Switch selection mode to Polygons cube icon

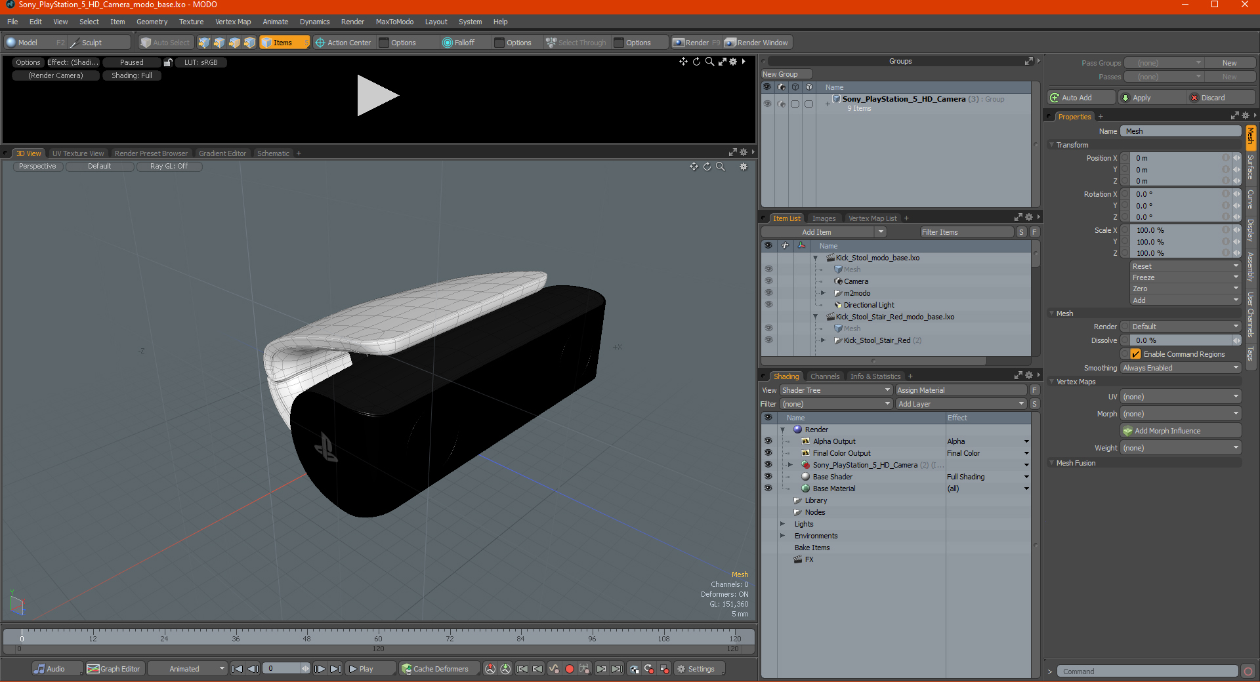(234, 43)
